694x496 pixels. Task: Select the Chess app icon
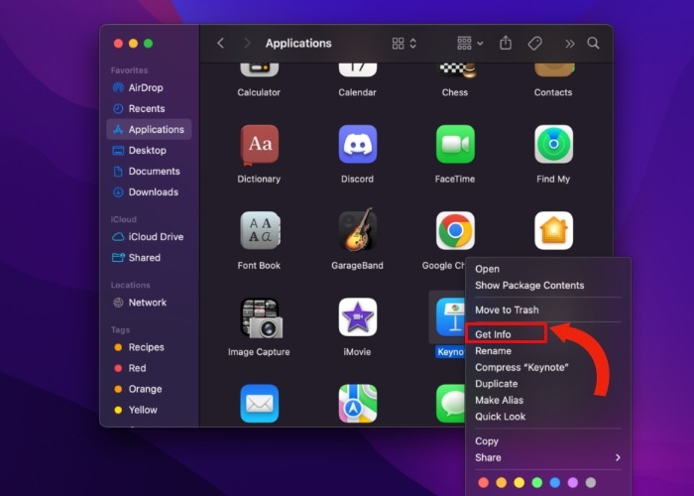pos(458,70)
